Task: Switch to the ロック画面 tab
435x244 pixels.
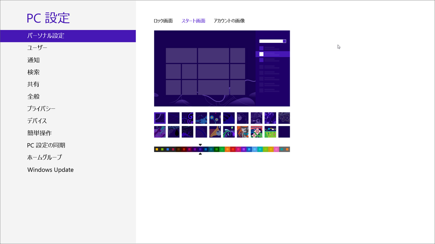Action: pyautogui.click(x=161, y=20)
